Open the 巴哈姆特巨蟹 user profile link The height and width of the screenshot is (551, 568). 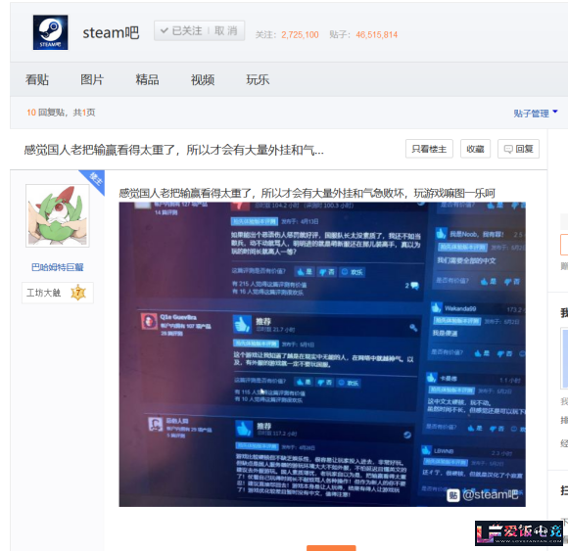[x=58, y=267]
